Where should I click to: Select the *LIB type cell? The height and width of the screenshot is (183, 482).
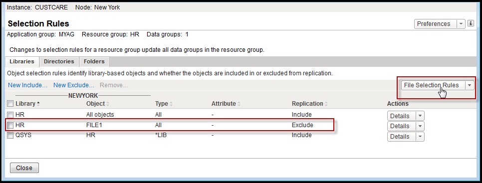[161, 135]
